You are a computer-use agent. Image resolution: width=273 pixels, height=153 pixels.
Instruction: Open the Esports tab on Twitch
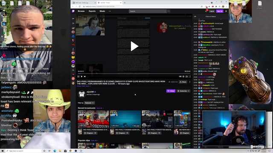[x=92, y=11]
